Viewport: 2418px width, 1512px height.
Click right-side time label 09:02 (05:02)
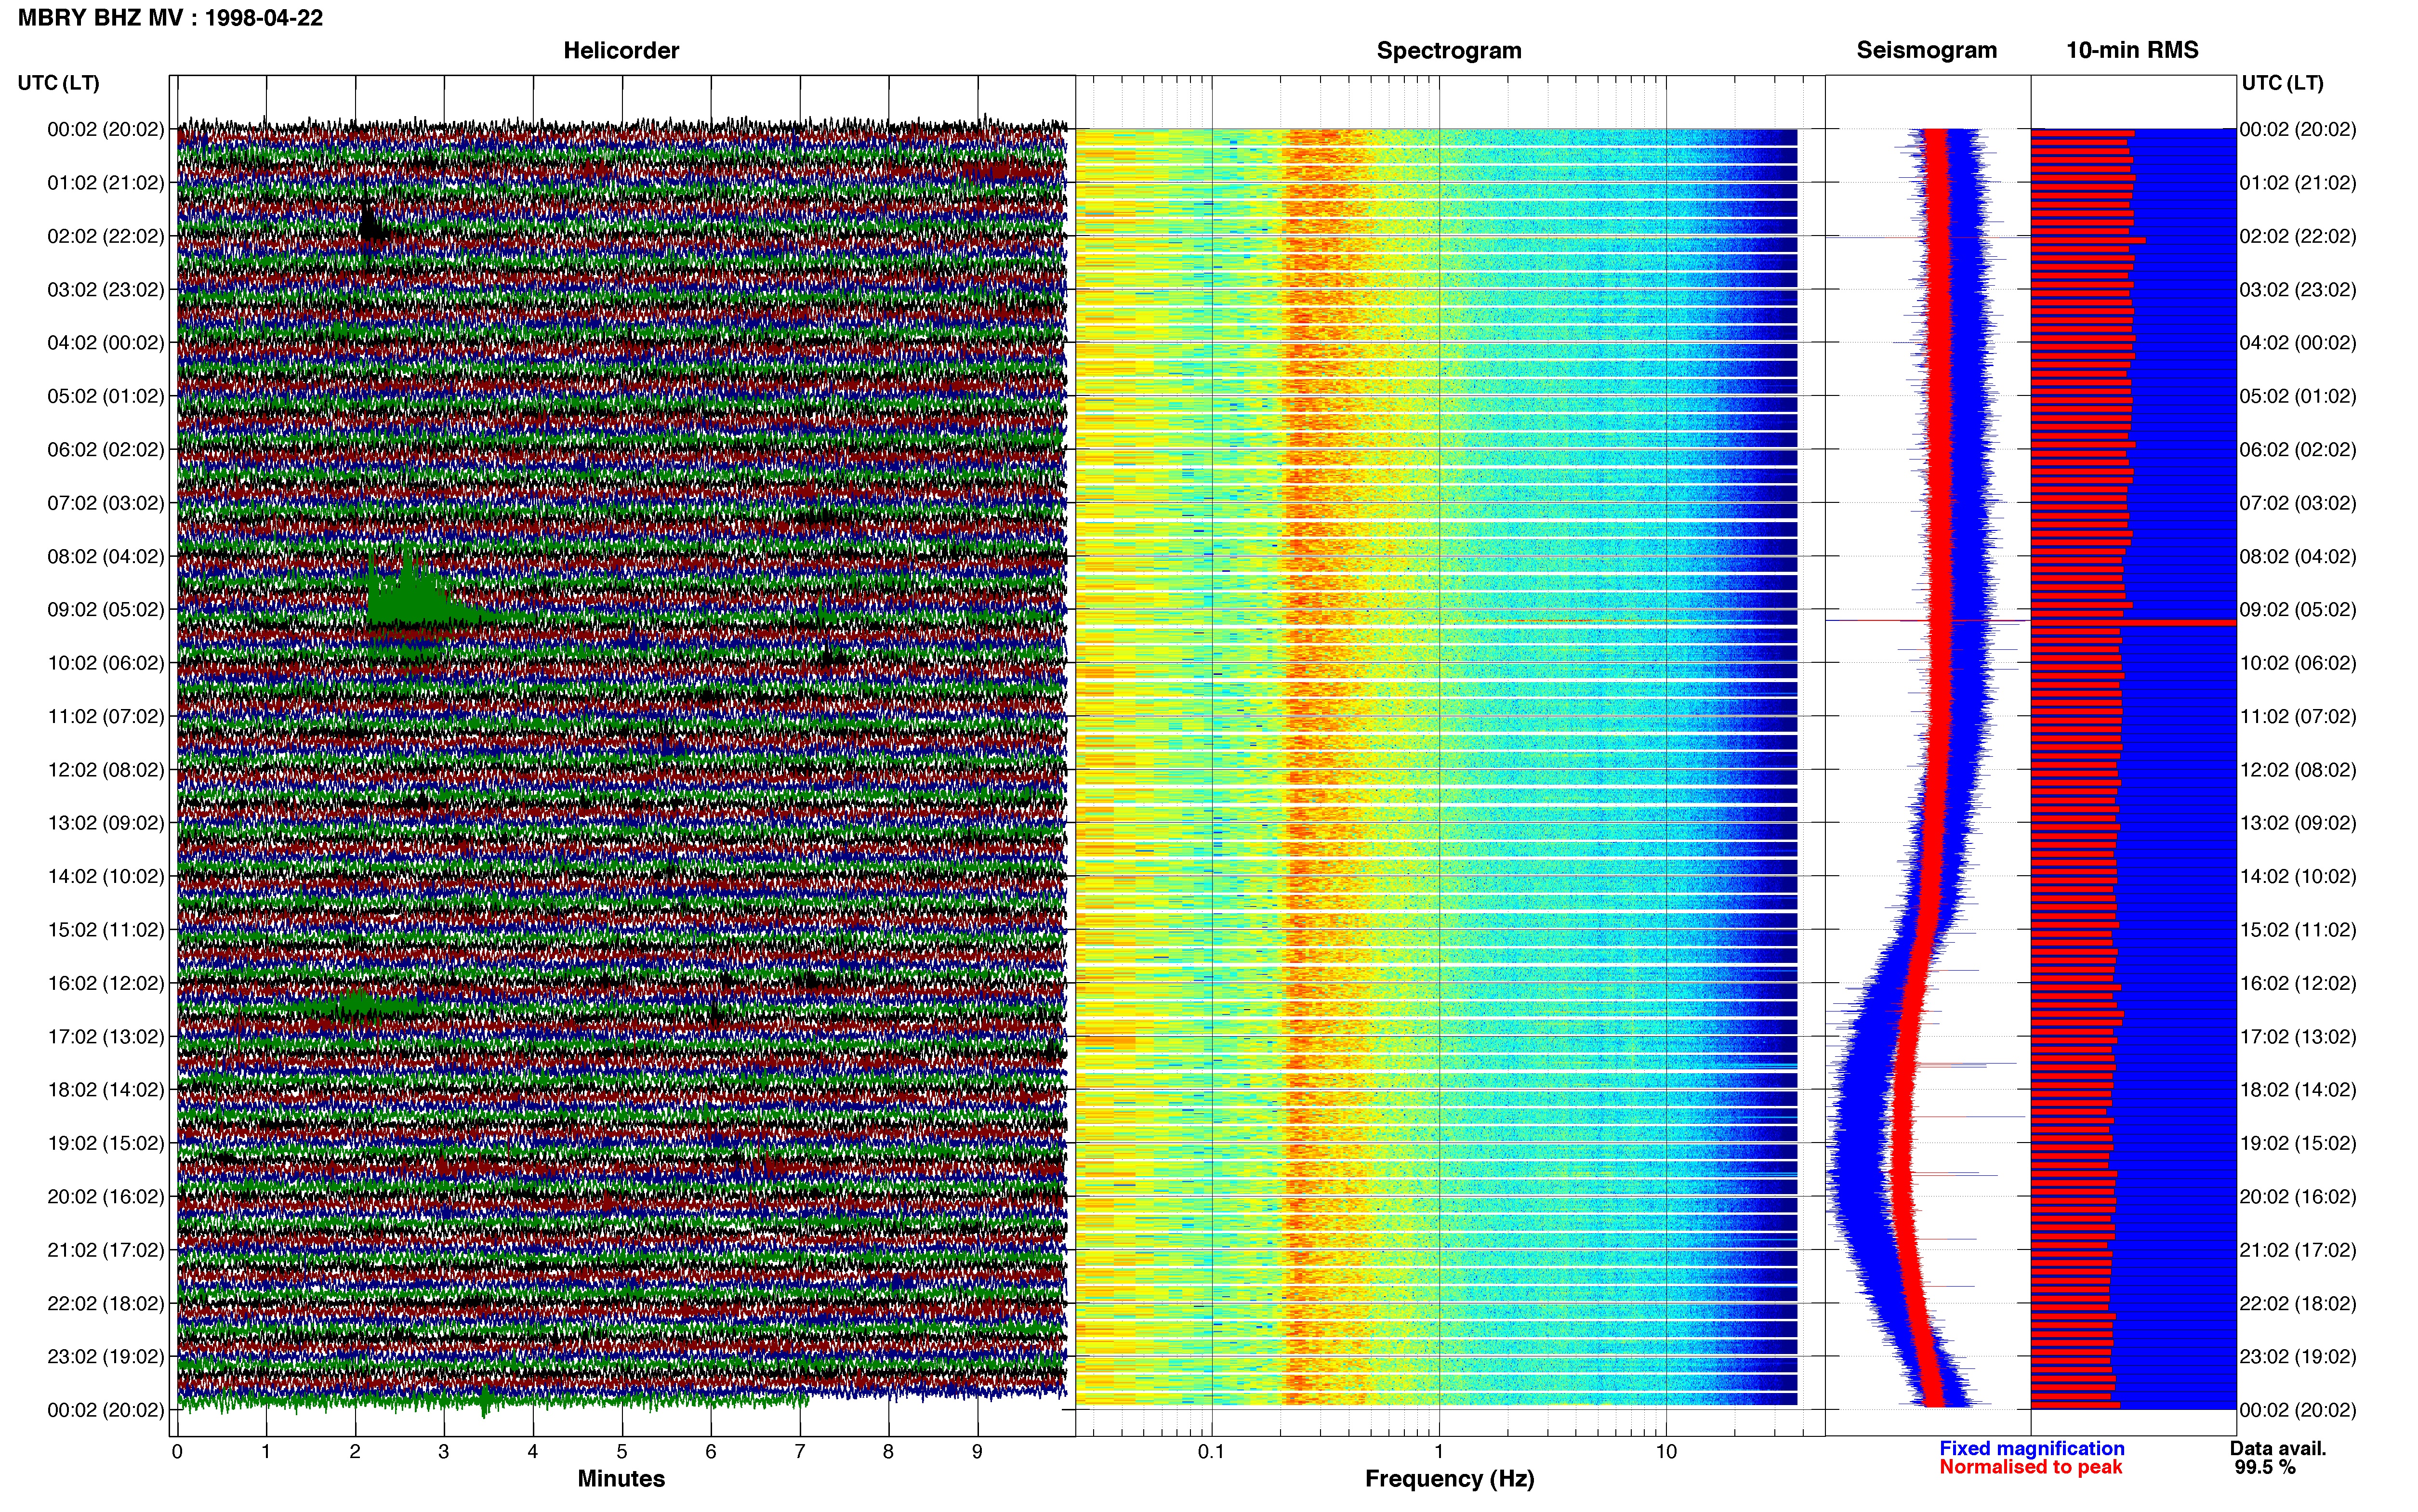(x=2298, y=610)
